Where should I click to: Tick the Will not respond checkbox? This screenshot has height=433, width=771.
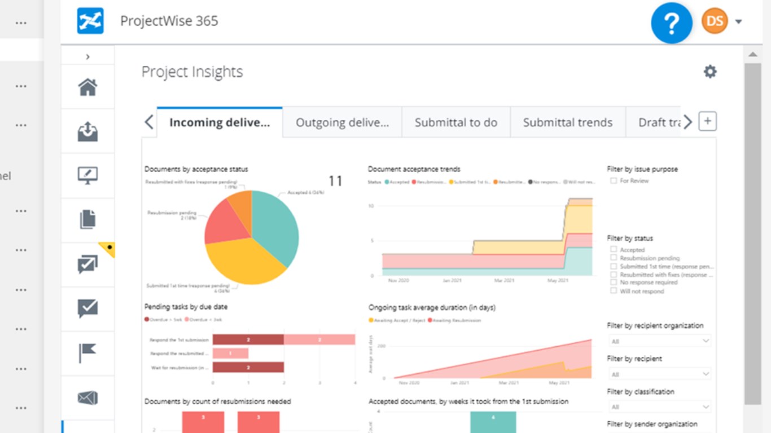614,291
